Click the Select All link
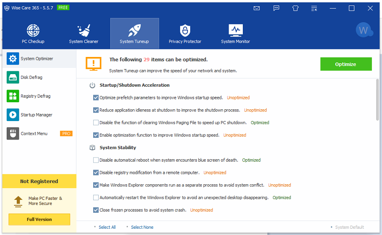The height and width of the screenshot is (235, 382). [x=107, y=227]
